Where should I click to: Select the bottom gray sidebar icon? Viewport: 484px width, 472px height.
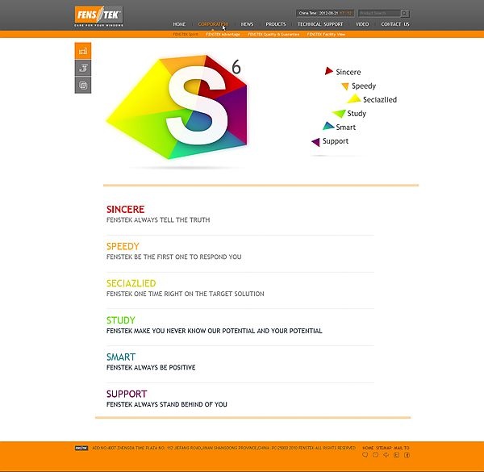pyautogui.click(x=83, y=85)
